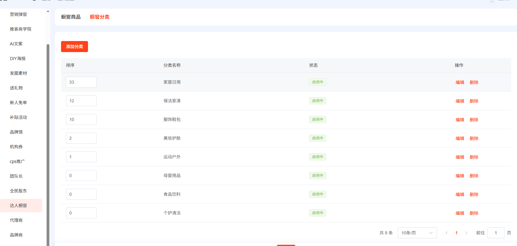The height and width of the screenshot is (246, 517).
Task: Click the jump-to page number field
Action: point(496,233)
